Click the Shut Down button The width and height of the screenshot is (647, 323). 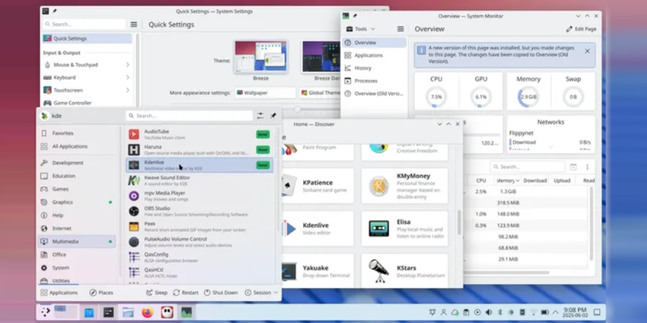220,292
